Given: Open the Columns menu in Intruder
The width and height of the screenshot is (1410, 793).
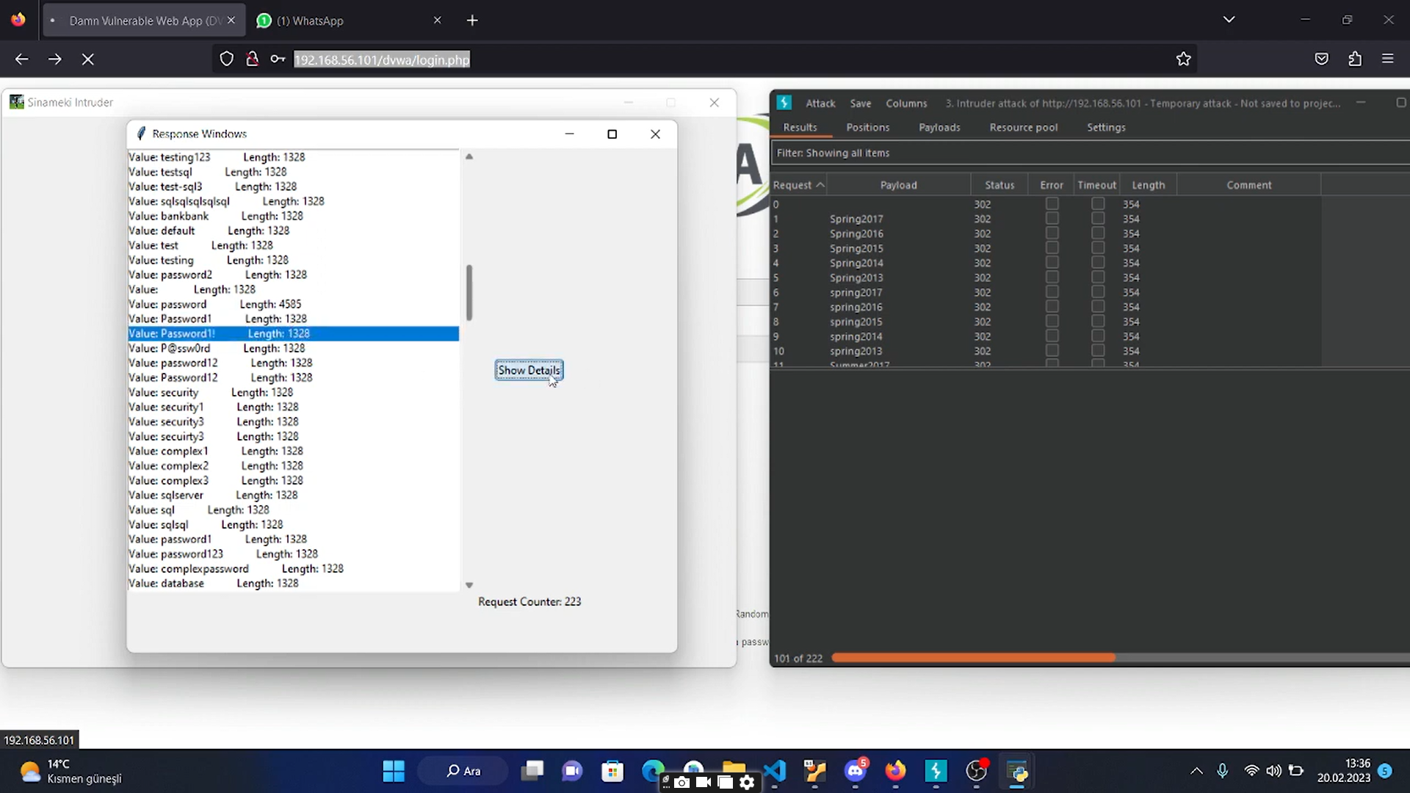Looking at the screenshot, I should coord(906,104).
